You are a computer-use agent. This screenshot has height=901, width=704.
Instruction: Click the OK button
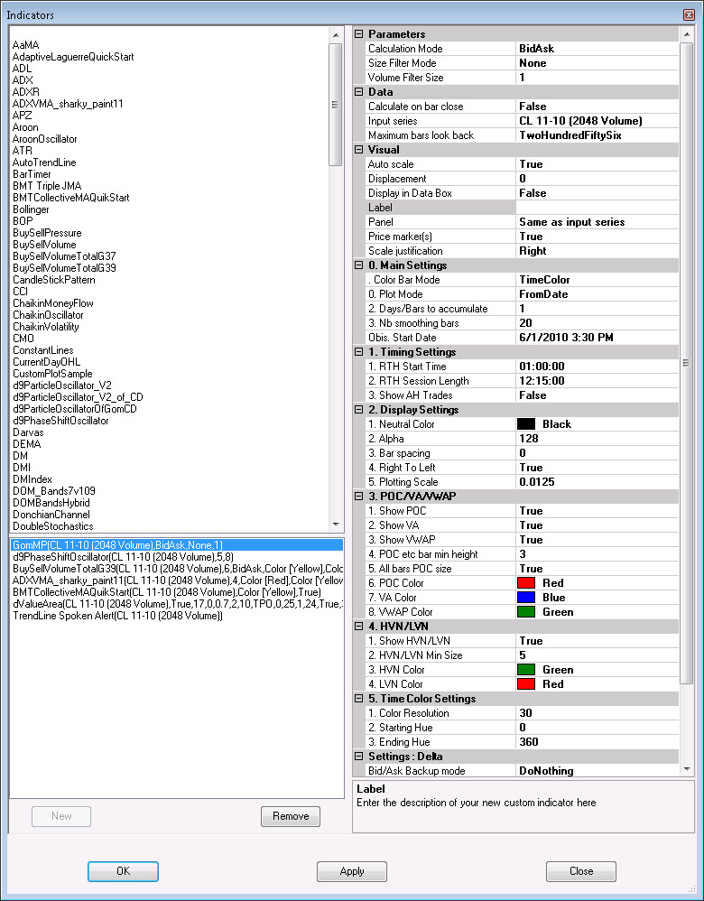click(x=123, y=871)
